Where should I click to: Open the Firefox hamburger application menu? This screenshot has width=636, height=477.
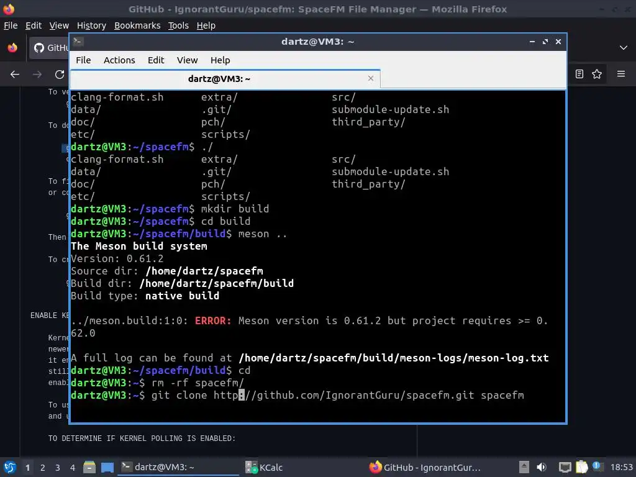(621, 74)
